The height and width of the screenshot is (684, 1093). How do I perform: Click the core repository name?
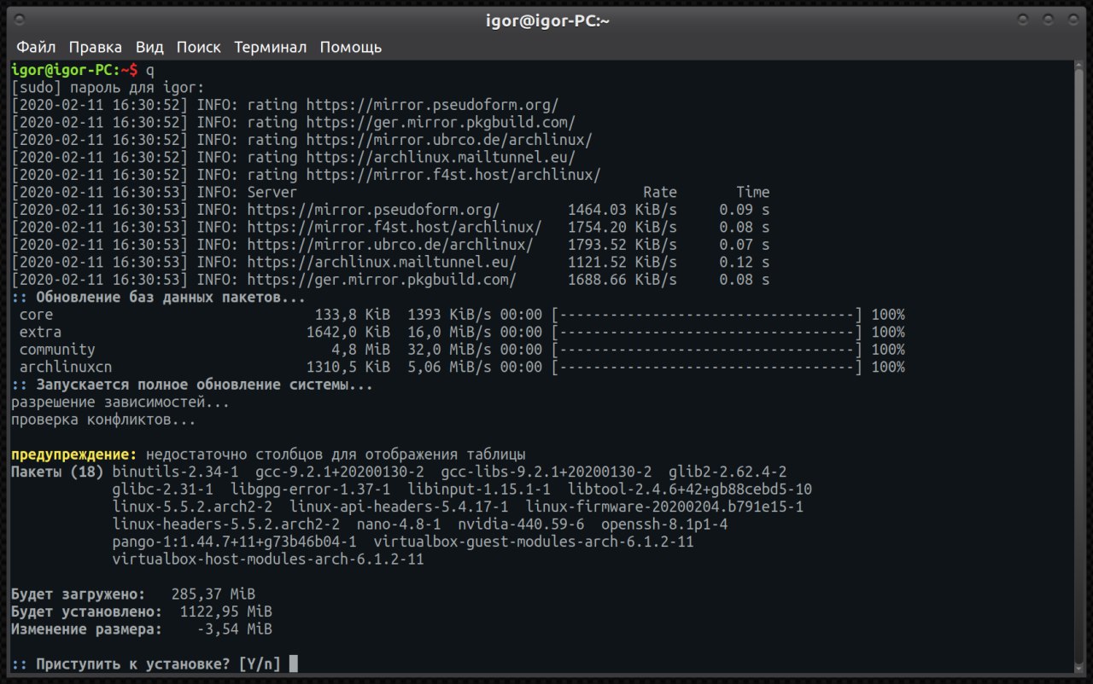(x=36, y=315)
